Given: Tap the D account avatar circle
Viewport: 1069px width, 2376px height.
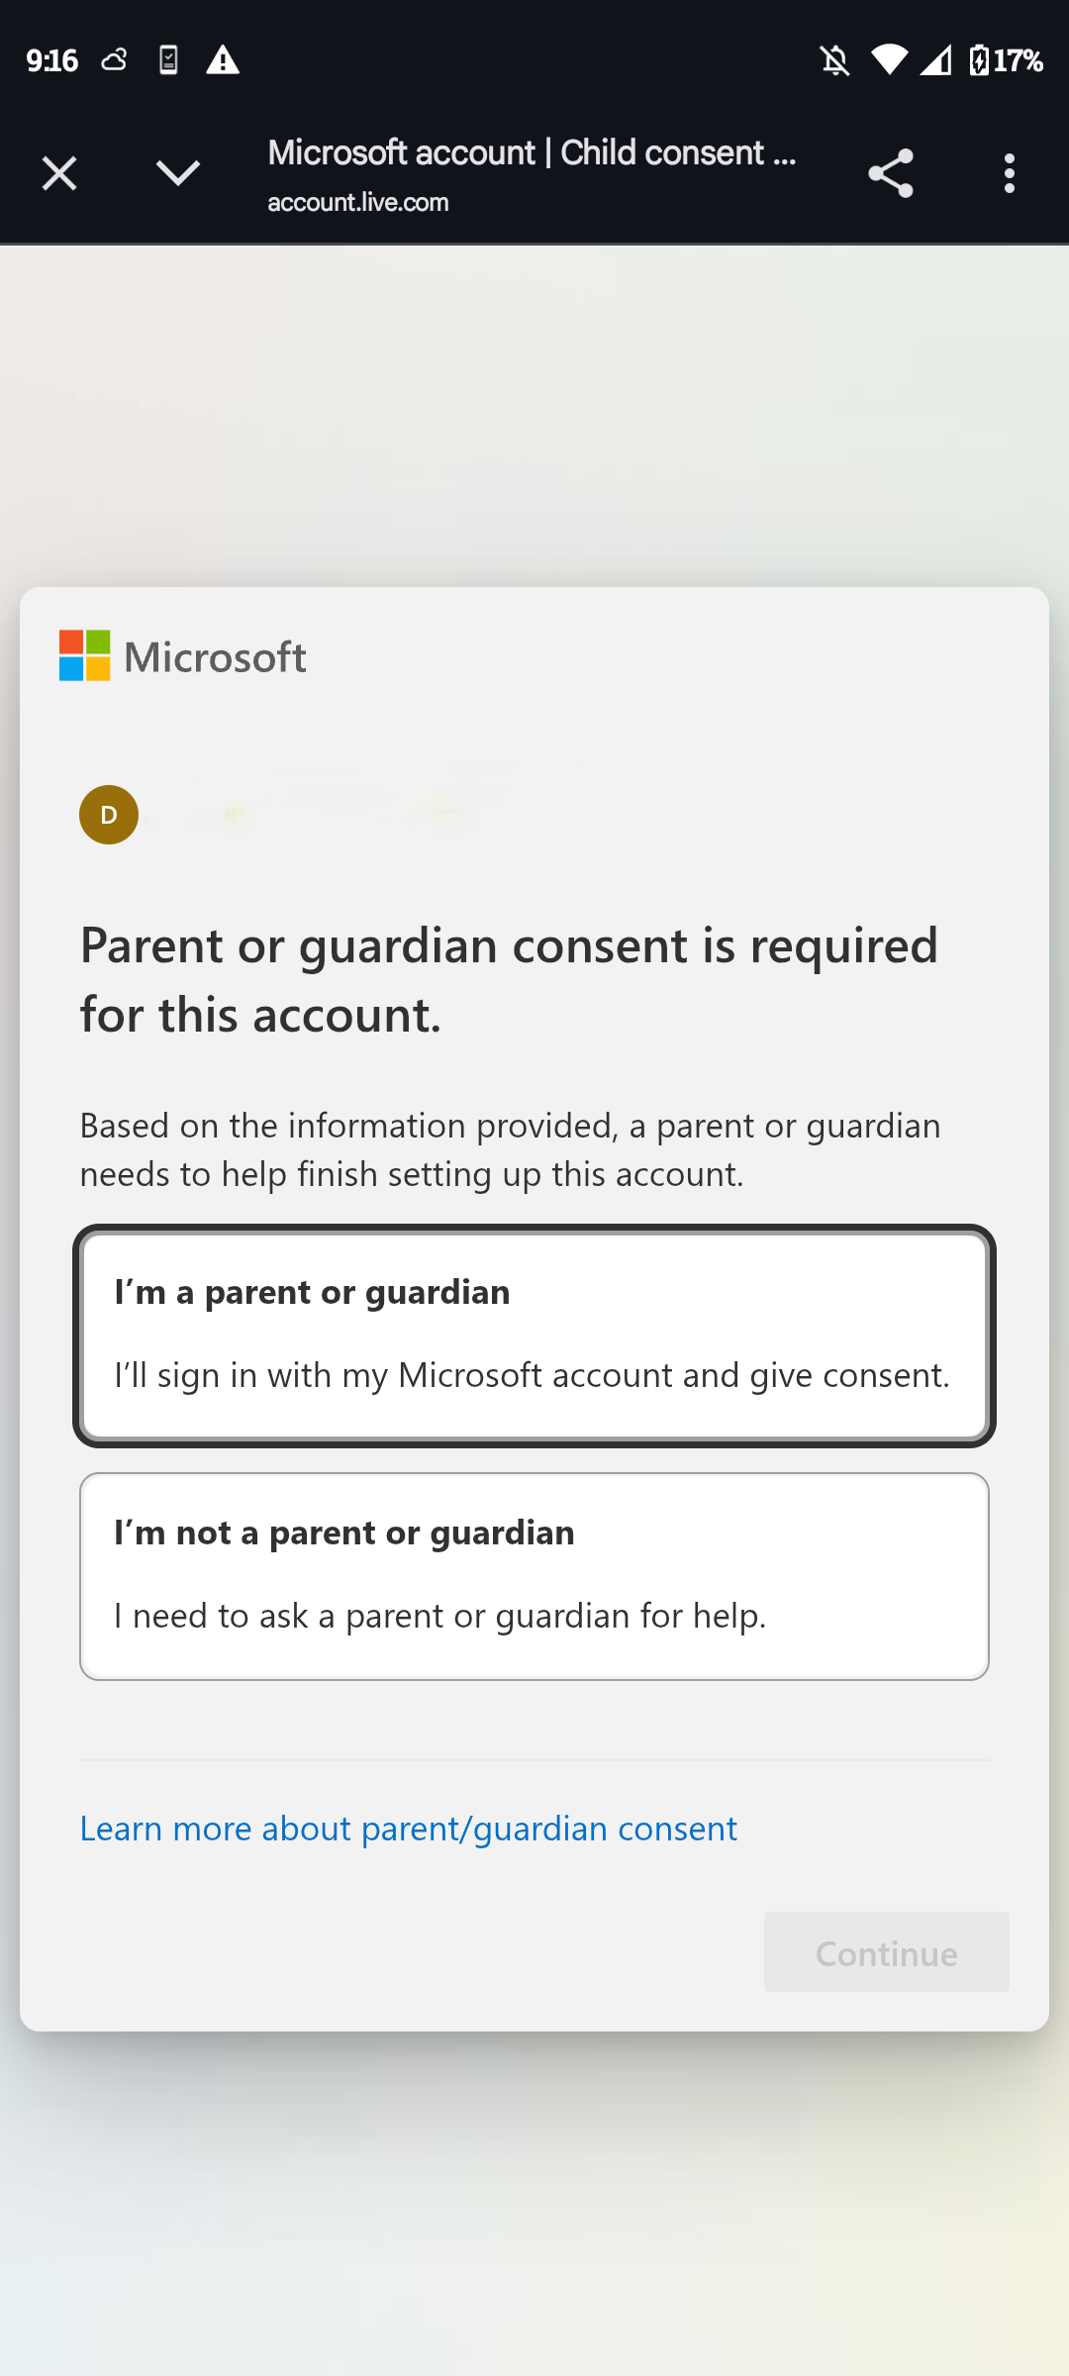Looking at the screenshot, I should 109,815.
